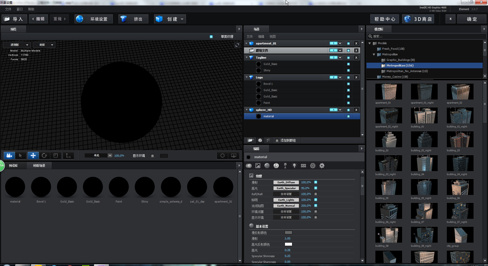Open the refraction wine glass settings

pos(285,166)
